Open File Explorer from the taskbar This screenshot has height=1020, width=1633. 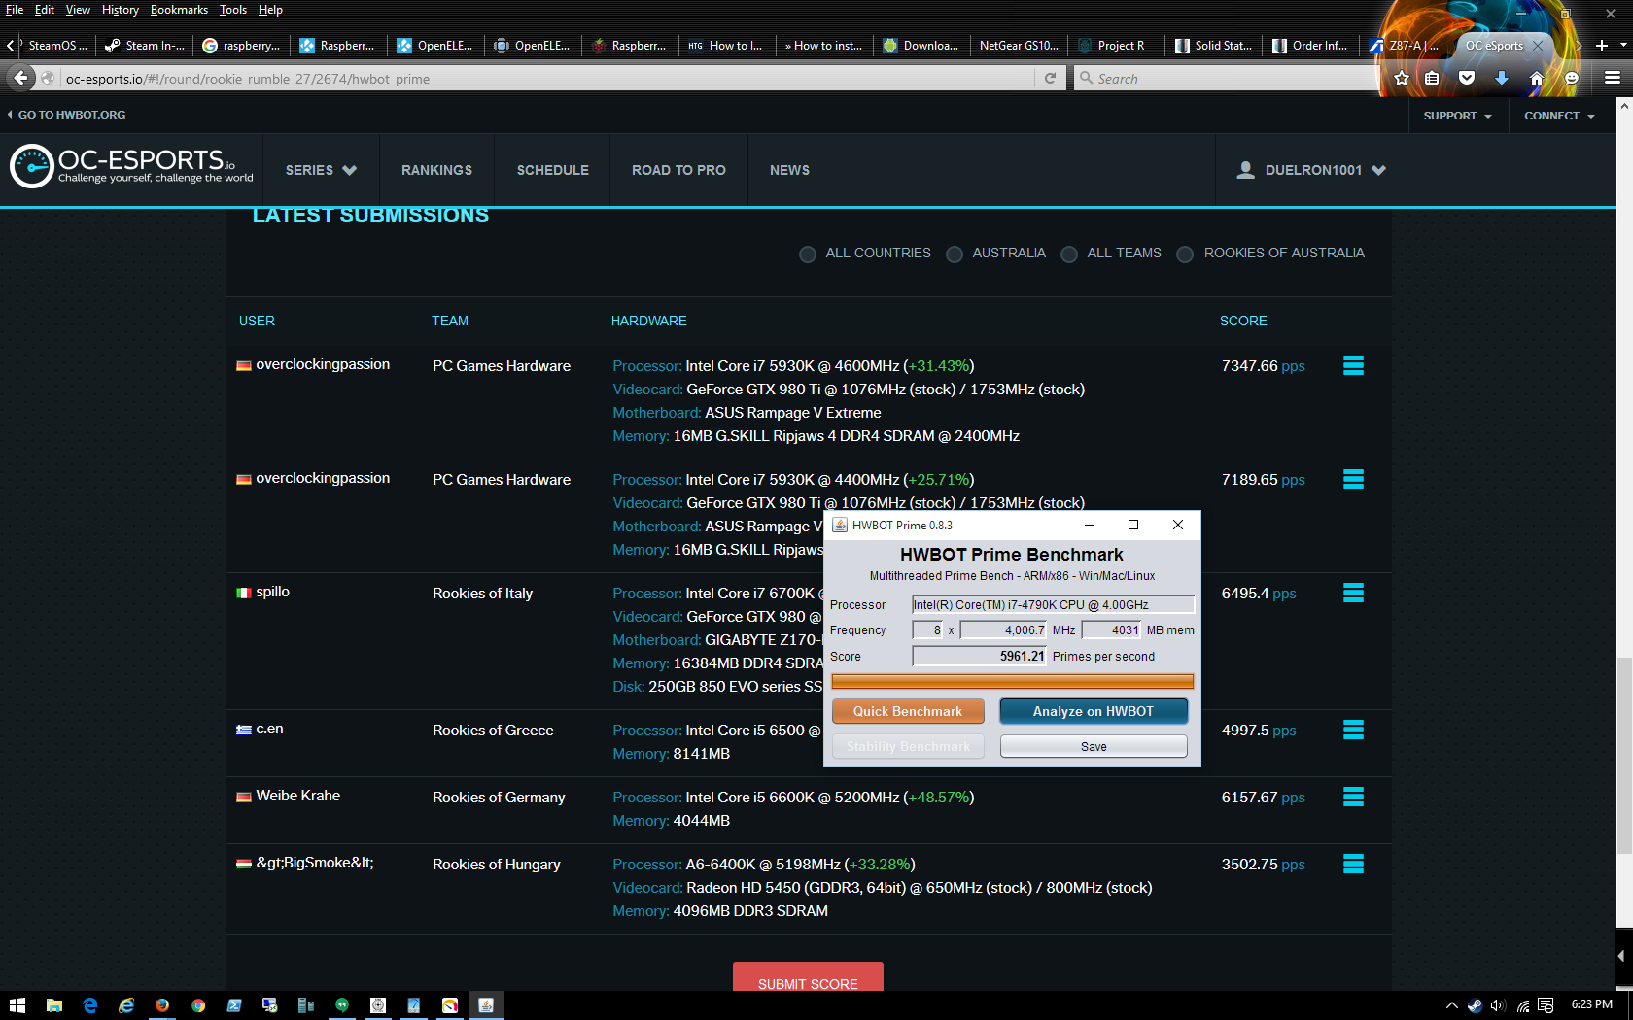click(54, 1005)
